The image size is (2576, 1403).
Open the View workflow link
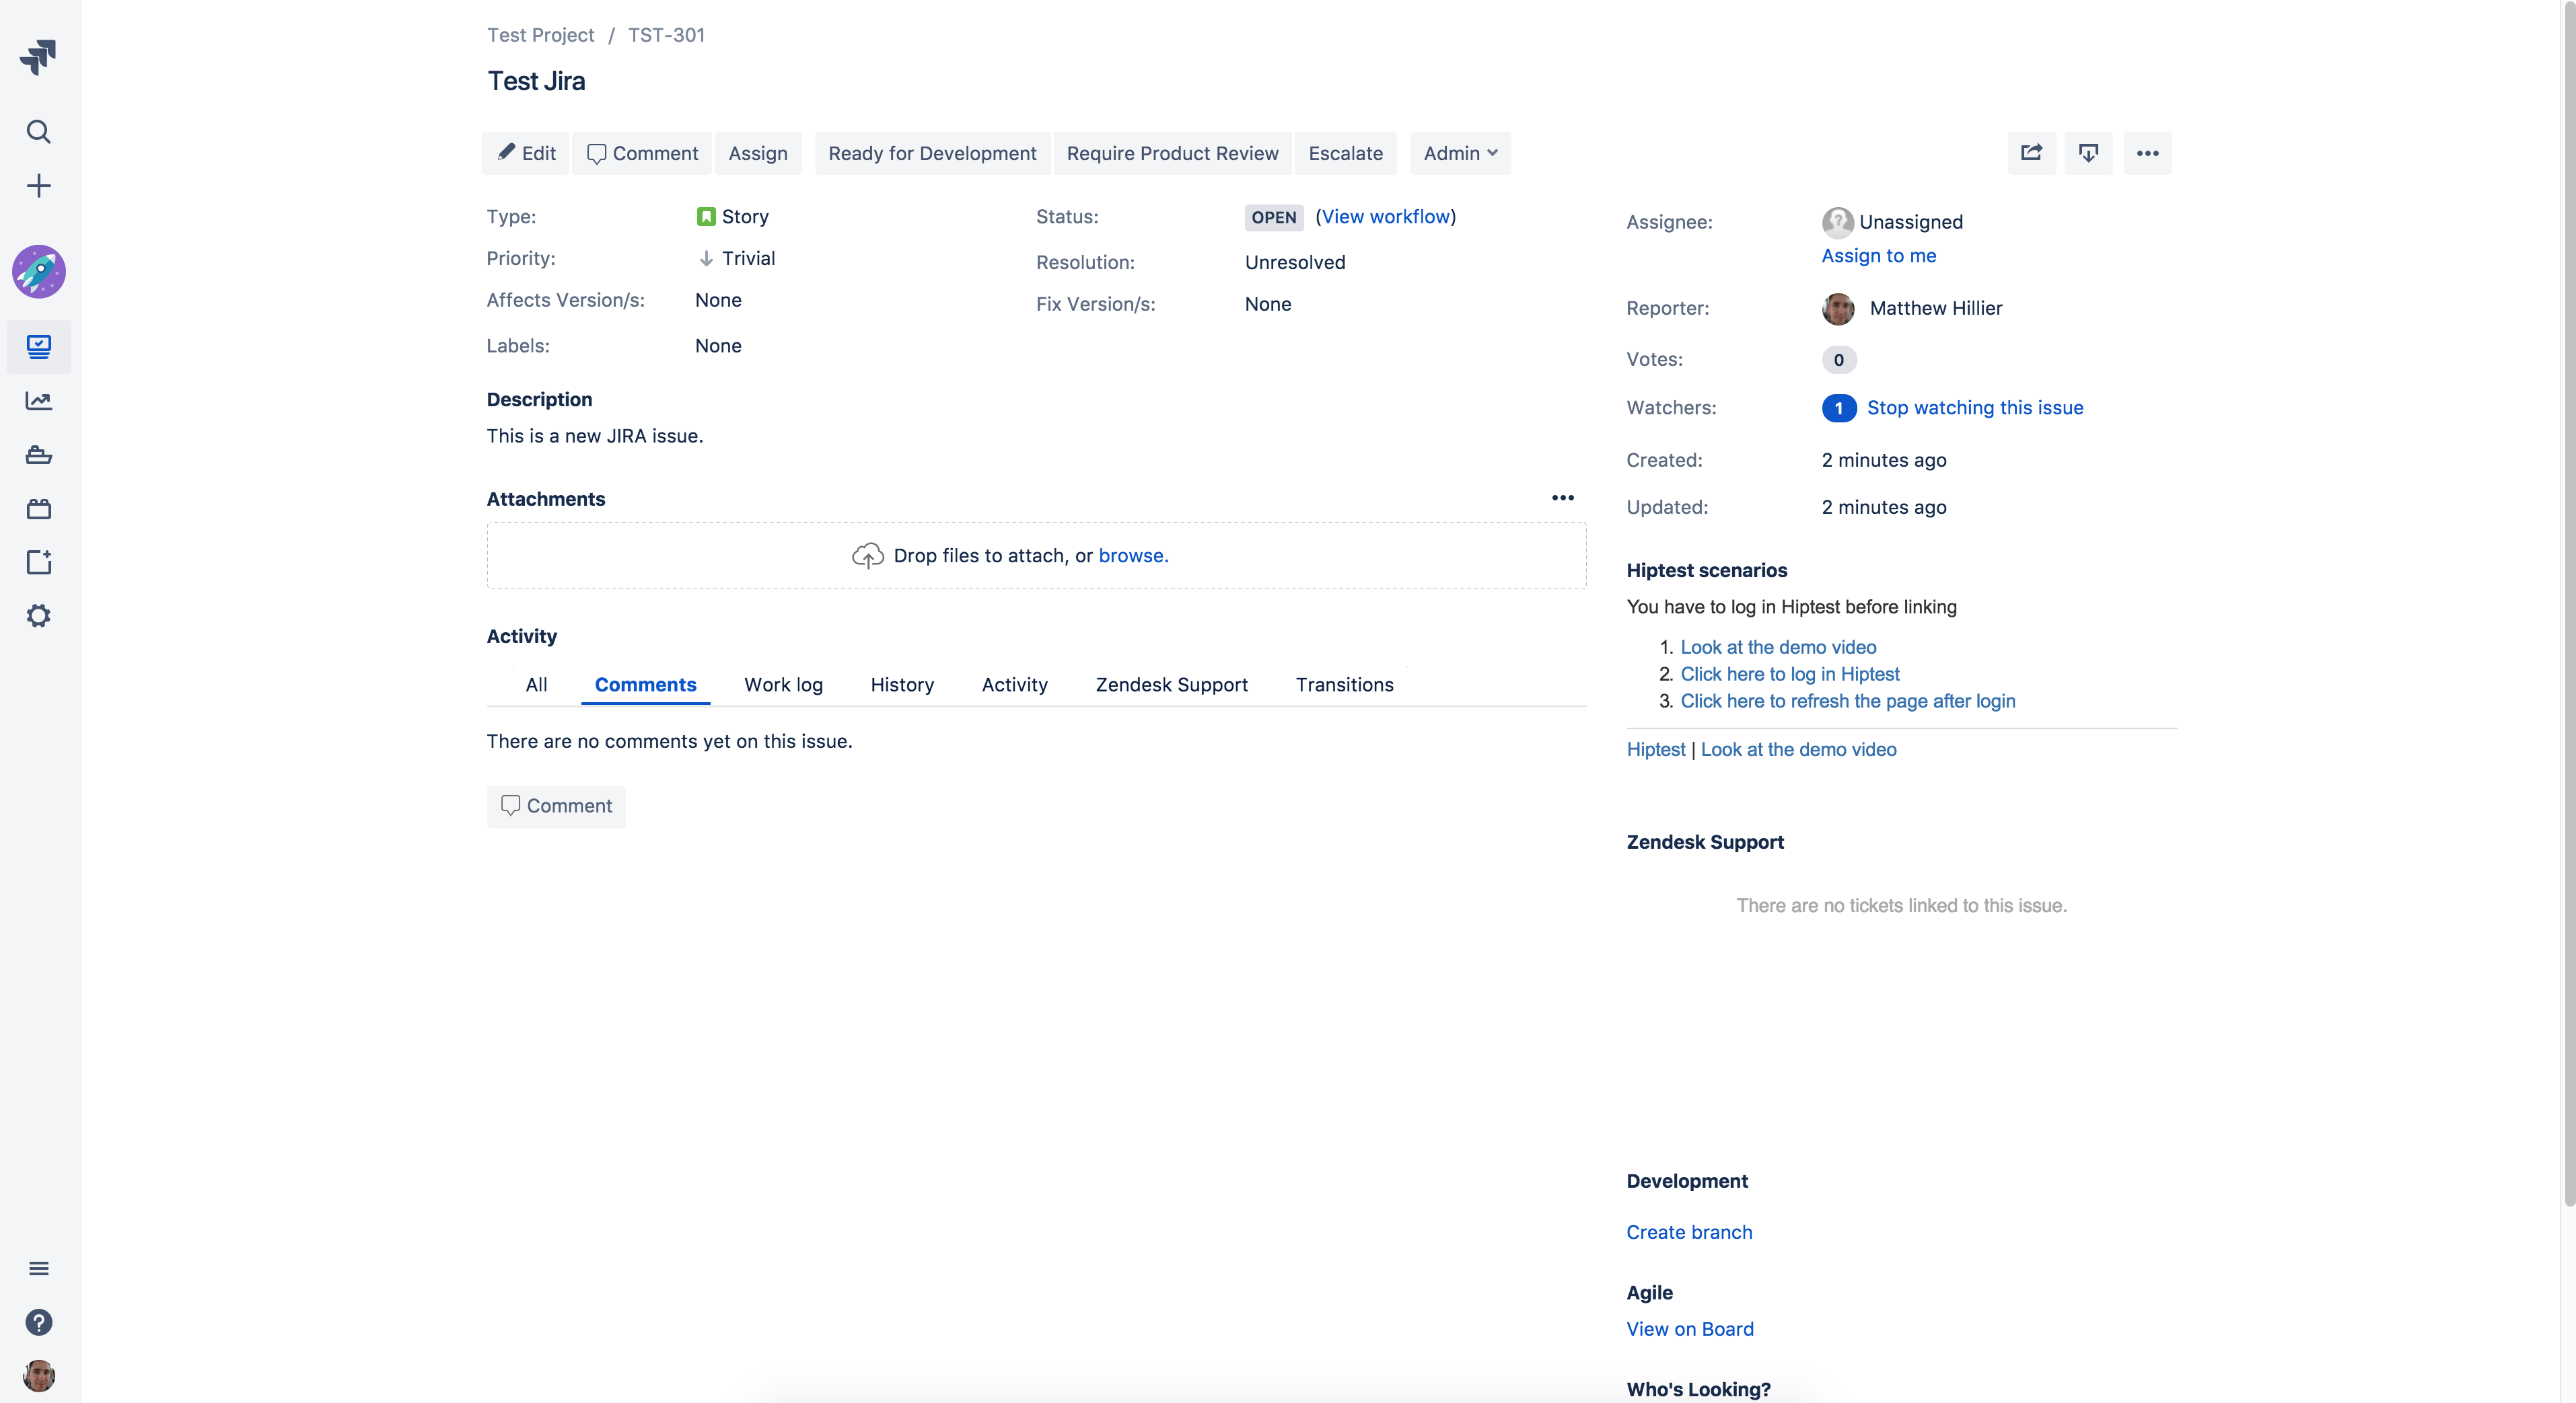coord(1385,217)
